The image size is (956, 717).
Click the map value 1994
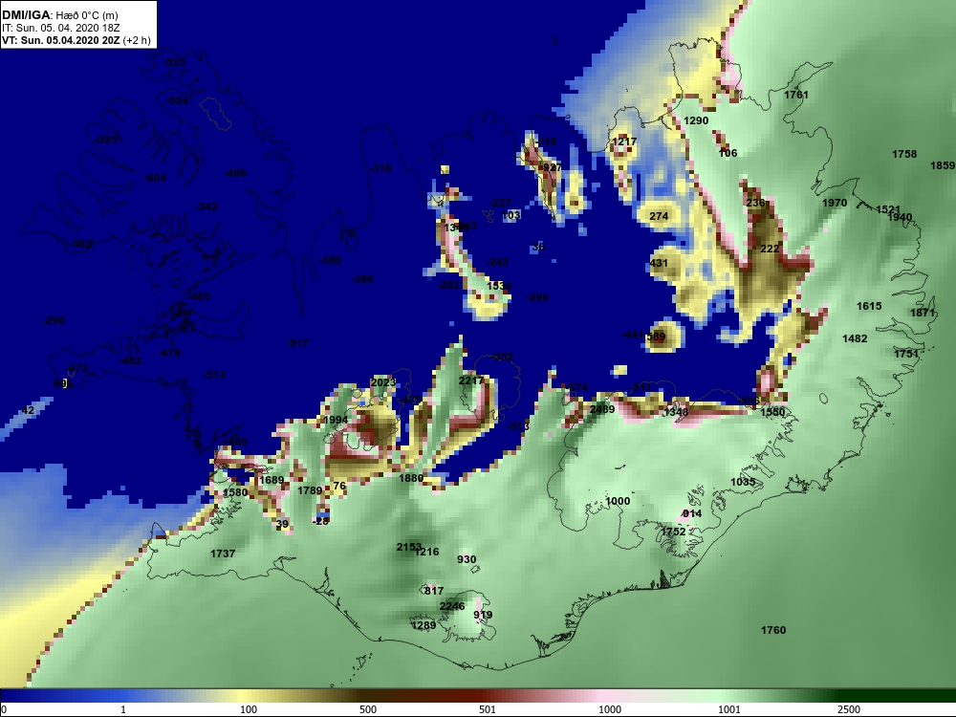(336, 420)
